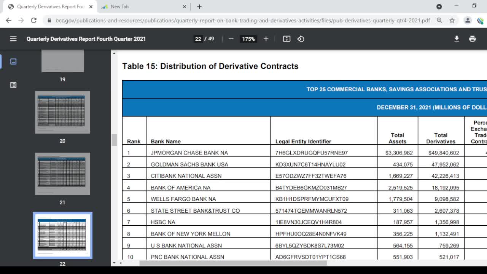Click the browser zoom magnifier icon

439,21
